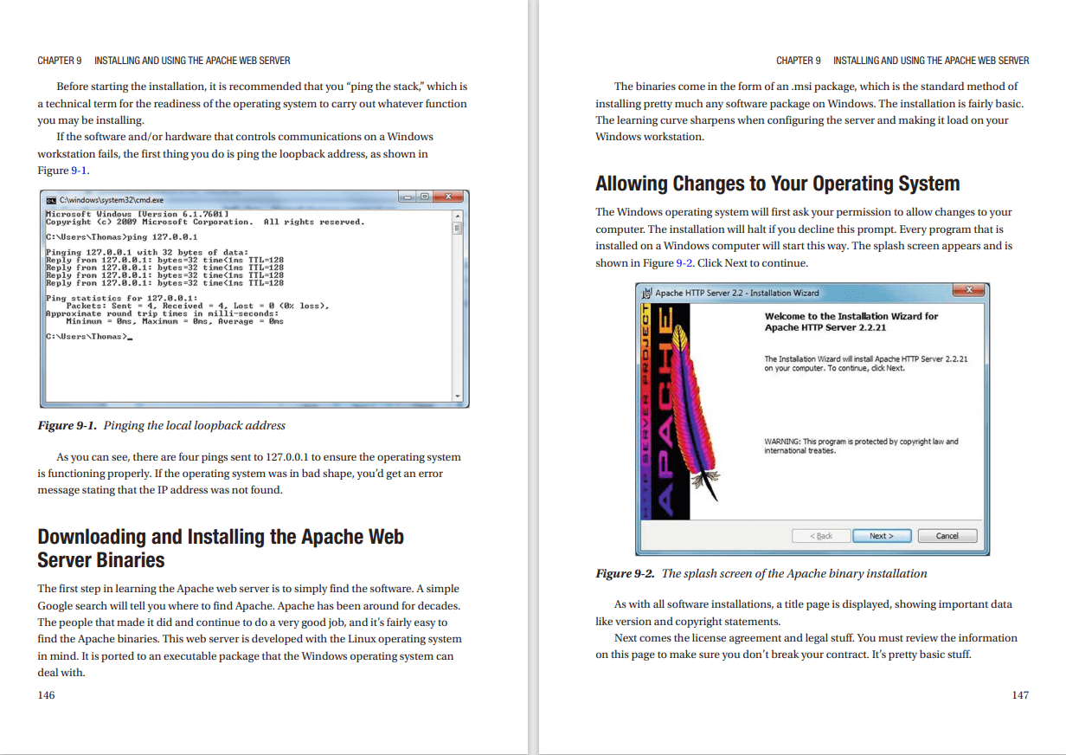Click page number 146 at the bottom
The image size is (1066, 755).
coord(46,694)
